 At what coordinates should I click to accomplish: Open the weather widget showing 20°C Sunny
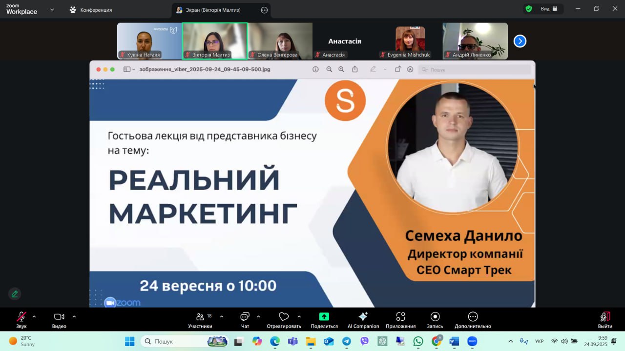click(22, 341)
